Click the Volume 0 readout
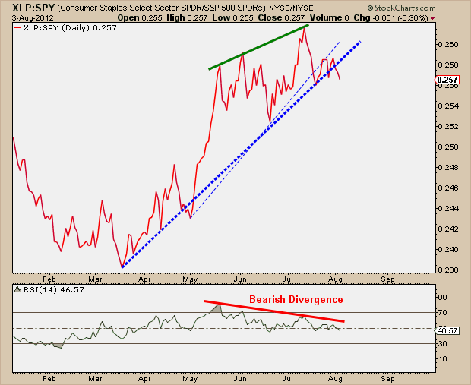The height and width of the screenshot is (385, 471). (329, 18)
